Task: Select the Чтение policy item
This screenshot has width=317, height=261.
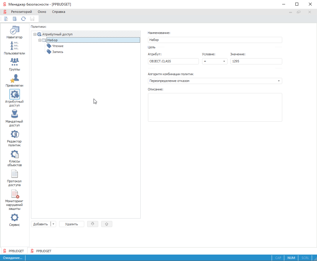Action: pos(58,46)
